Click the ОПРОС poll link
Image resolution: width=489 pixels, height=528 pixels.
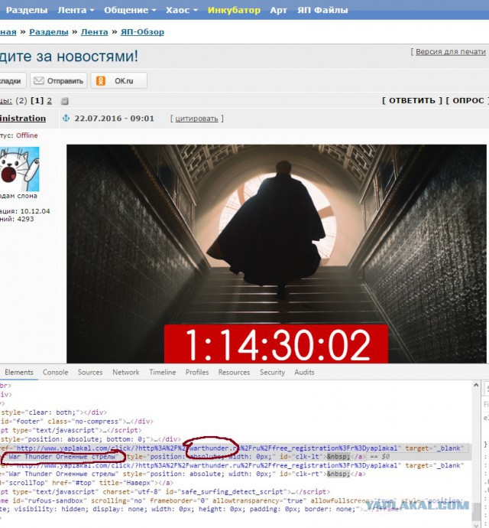(468, 101)
